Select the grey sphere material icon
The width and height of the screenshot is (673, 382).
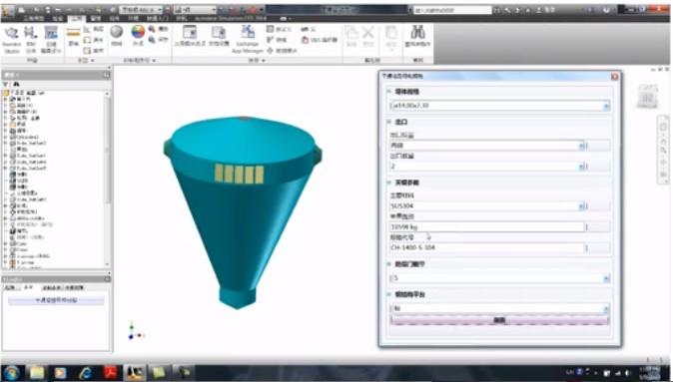point(116,35)
